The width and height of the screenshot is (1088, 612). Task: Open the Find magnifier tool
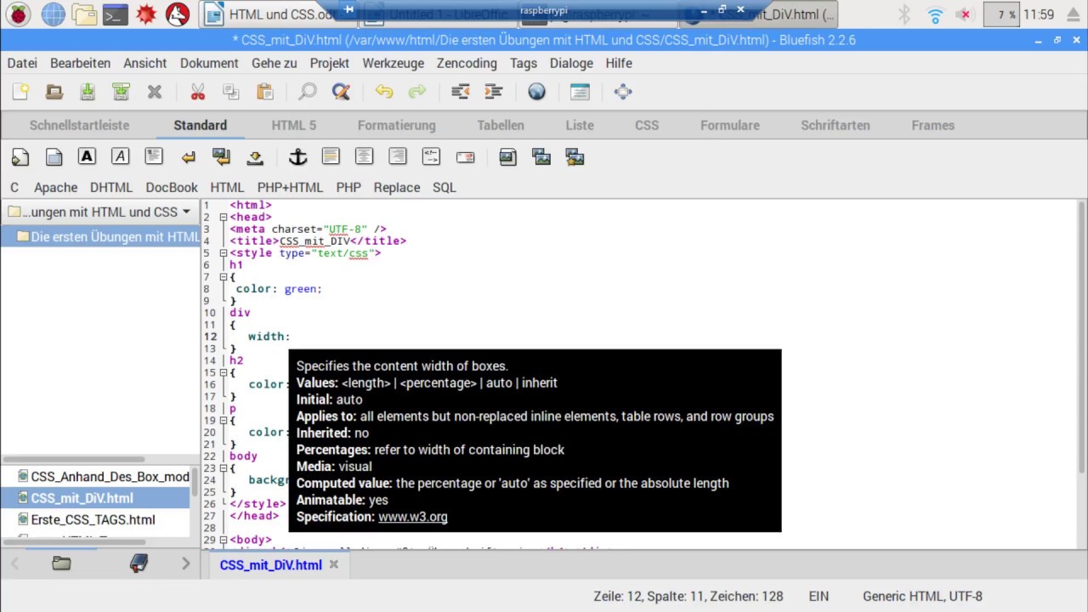click(x=307, y=92)
